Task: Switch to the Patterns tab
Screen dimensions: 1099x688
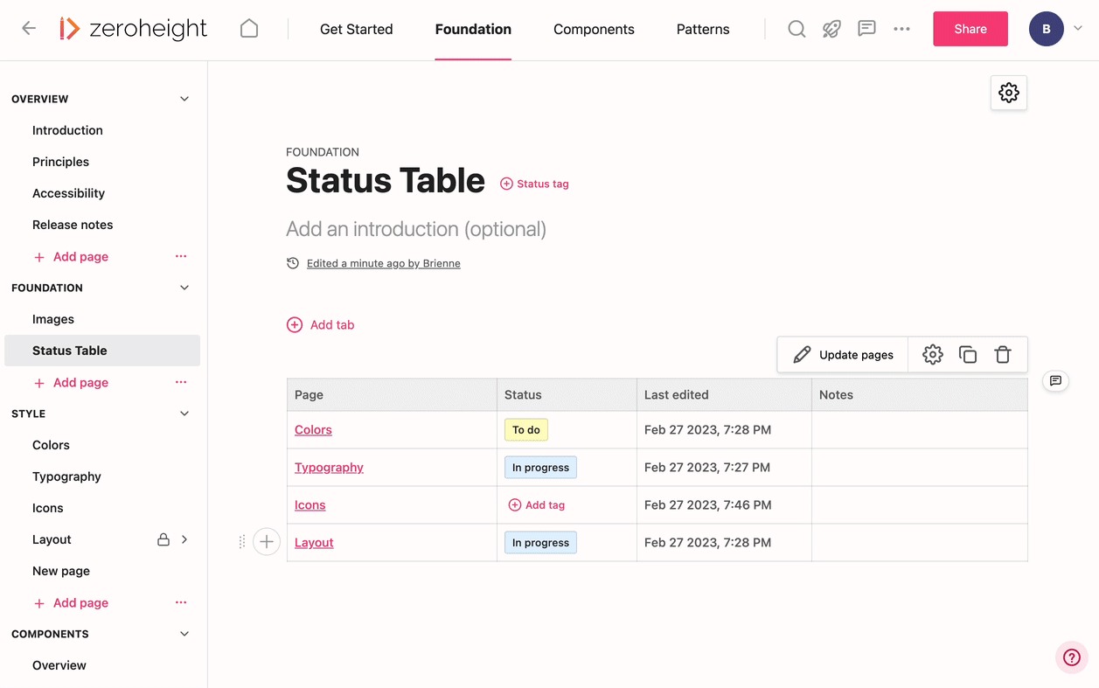Action: click(702, 29)
